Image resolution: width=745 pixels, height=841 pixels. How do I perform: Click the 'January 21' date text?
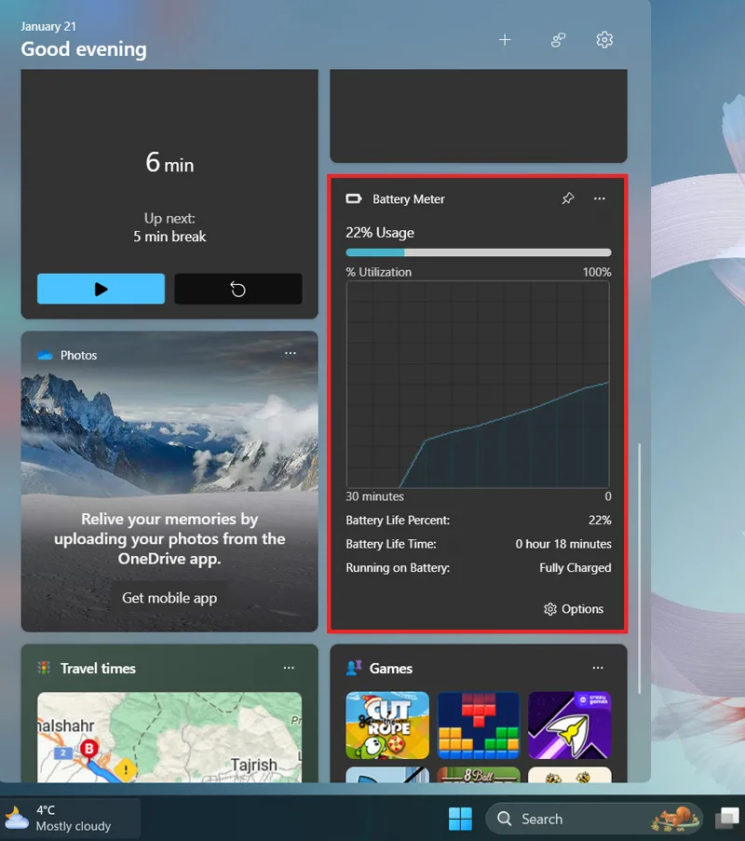pyautogui.click(x=48, y=26)
